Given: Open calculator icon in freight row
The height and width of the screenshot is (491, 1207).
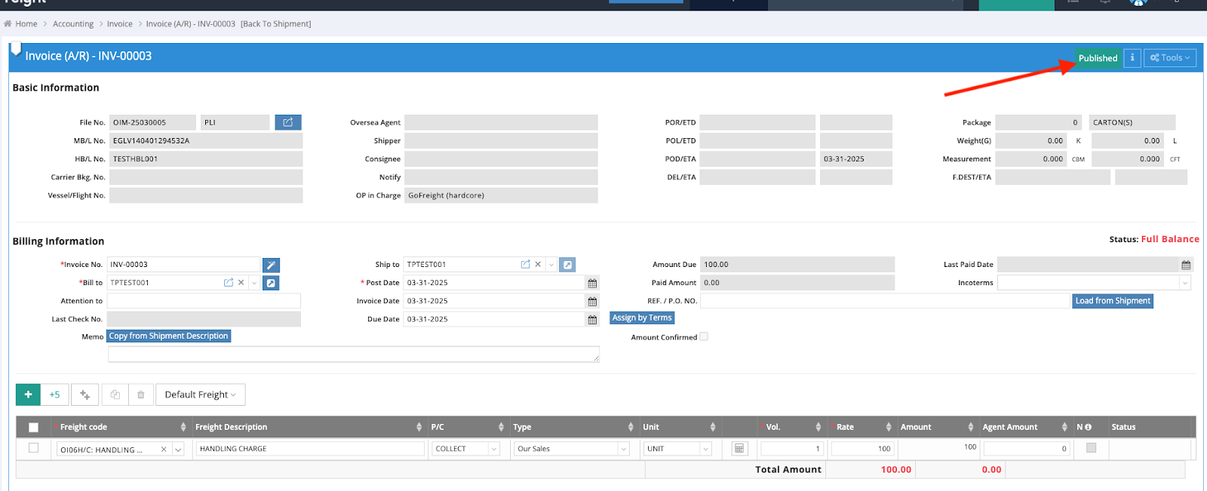Looking at the screenshot, I should tap(739, 449).
